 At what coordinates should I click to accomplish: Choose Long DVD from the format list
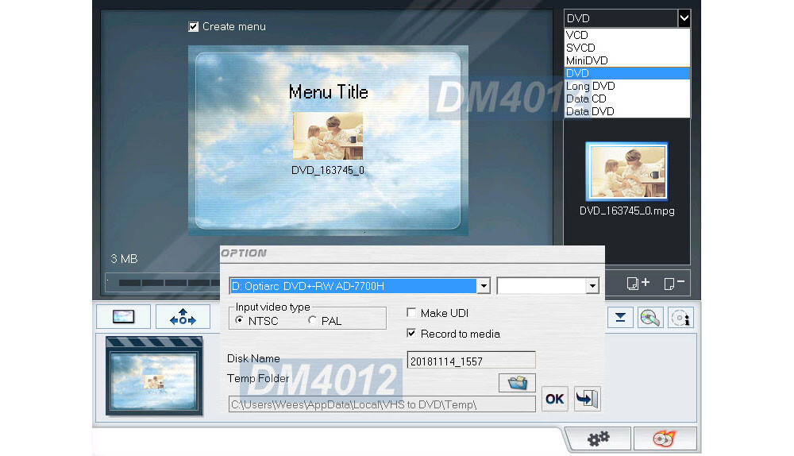click(627, 86)
